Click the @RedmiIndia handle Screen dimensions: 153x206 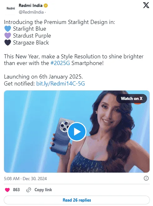tap(31, 12)
